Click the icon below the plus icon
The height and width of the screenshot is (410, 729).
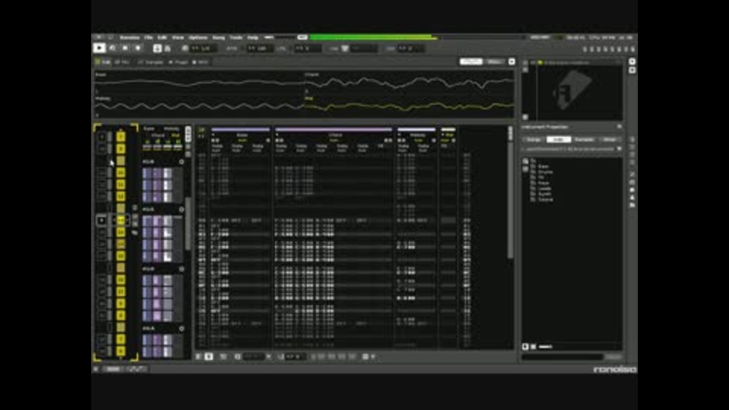click(632, 70)
